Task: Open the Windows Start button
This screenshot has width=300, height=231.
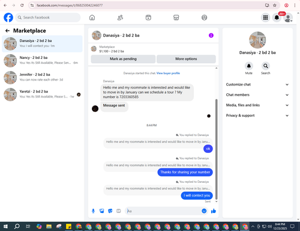Action: pos(5,227)
